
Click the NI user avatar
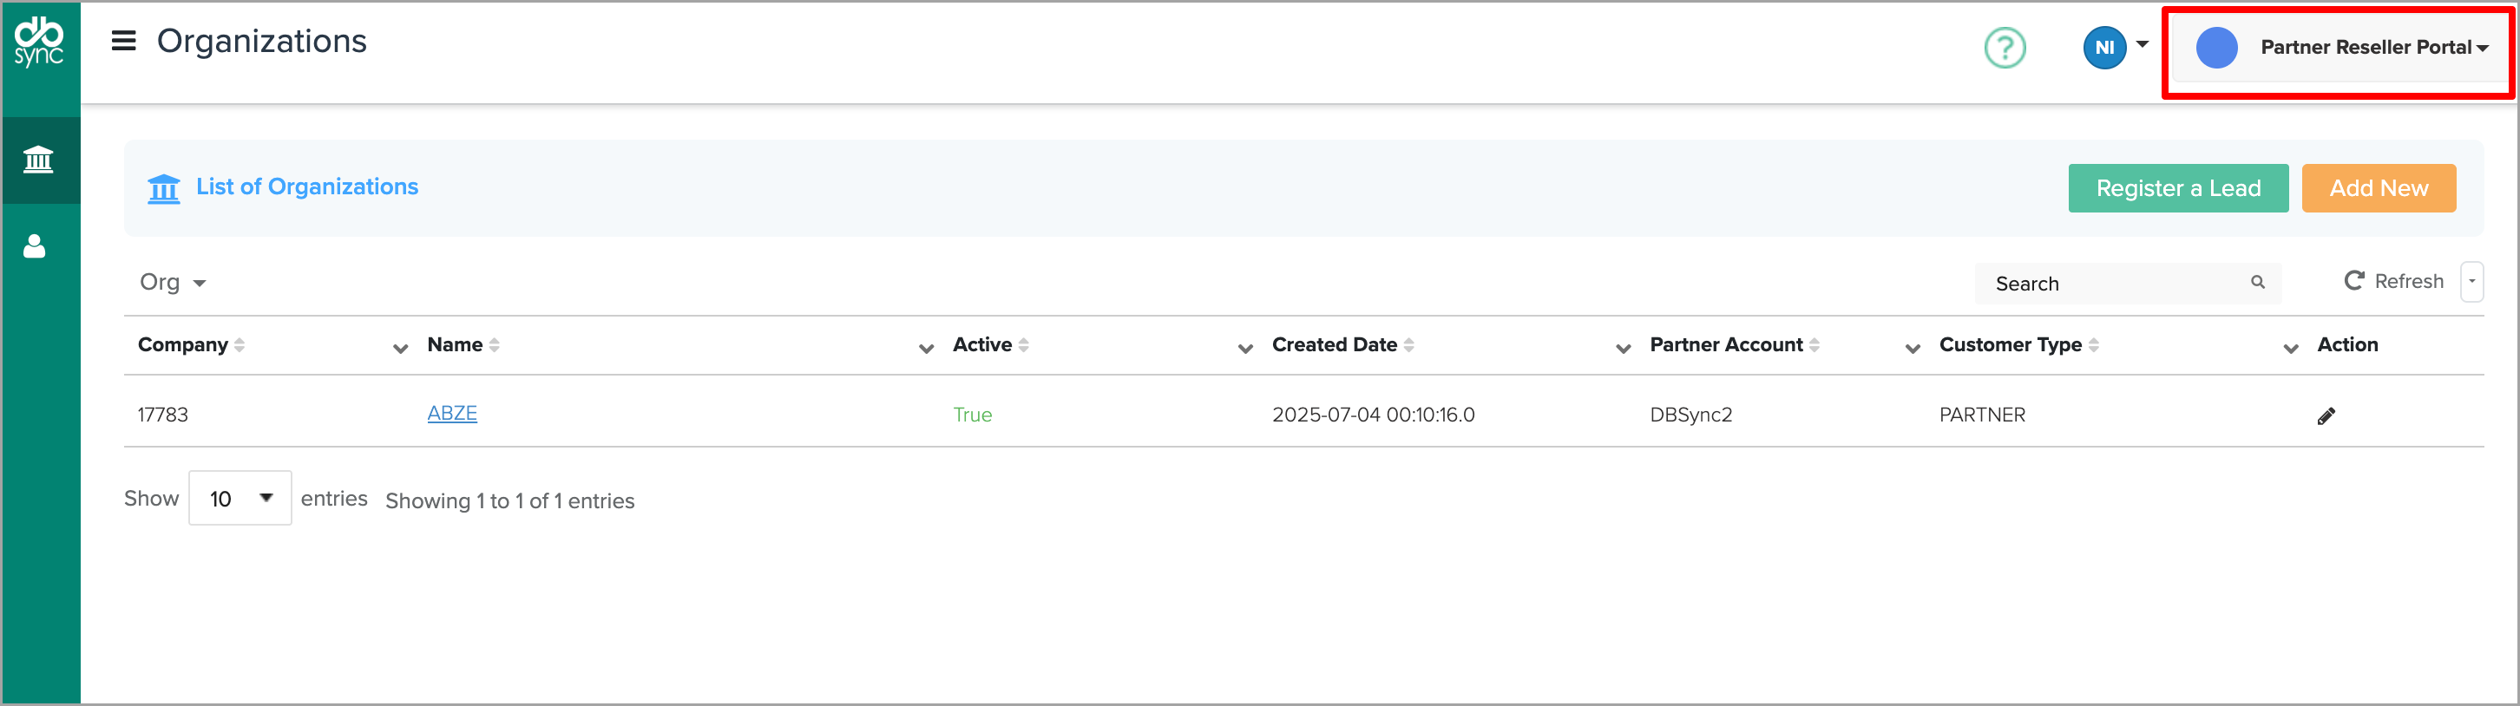click(2103, 47)
